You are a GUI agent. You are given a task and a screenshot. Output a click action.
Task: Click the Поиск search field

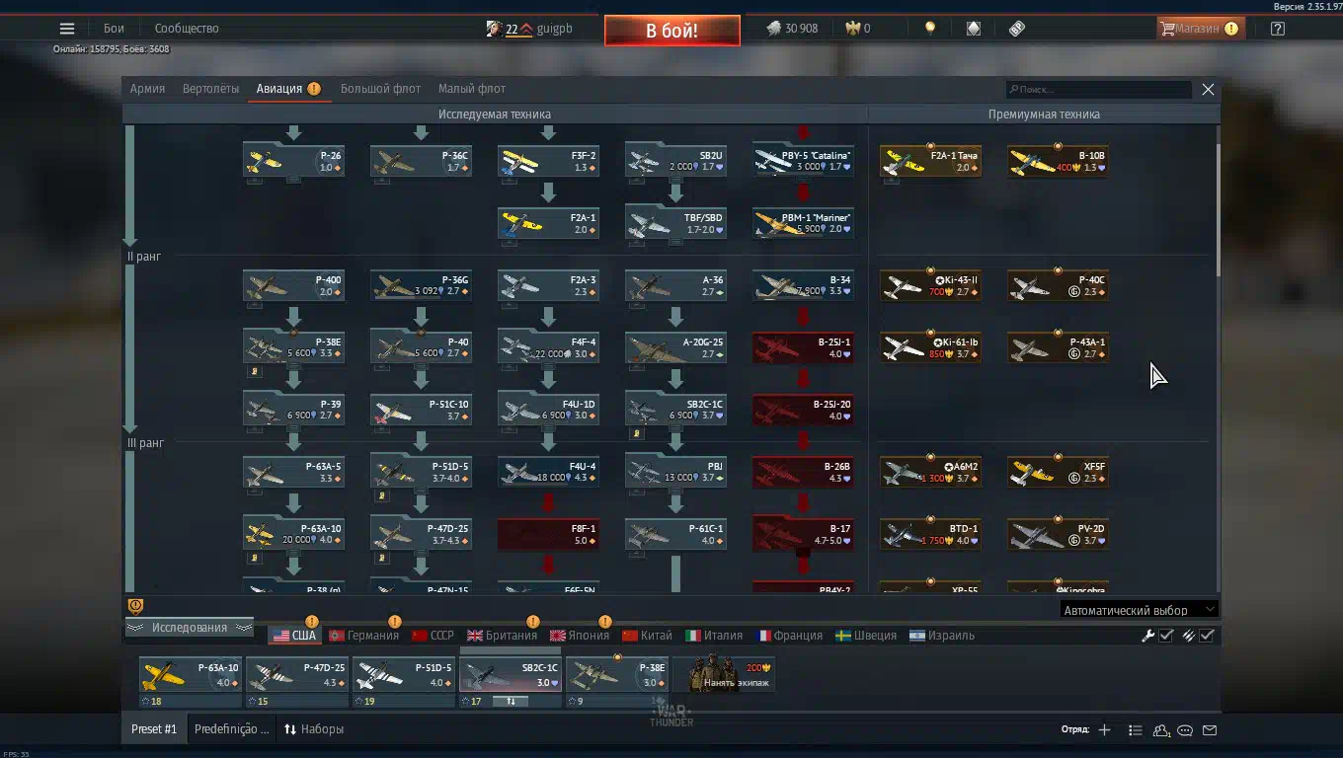pos(1099,90)
